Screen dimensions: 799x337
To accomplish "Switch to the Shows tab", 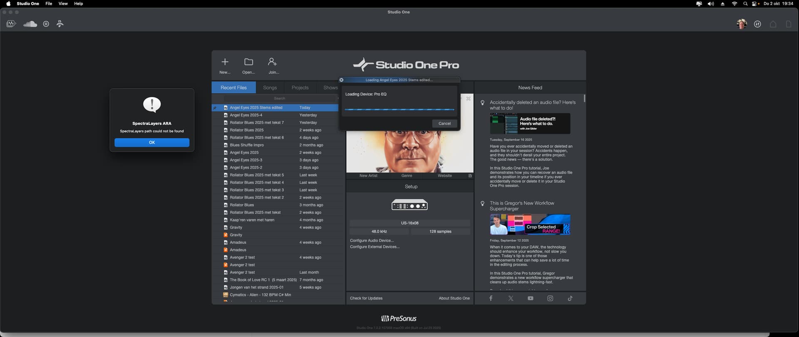I will 330,88.
